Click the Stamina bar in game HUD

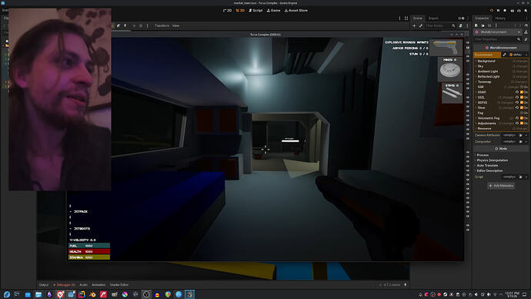click(89, 257)
